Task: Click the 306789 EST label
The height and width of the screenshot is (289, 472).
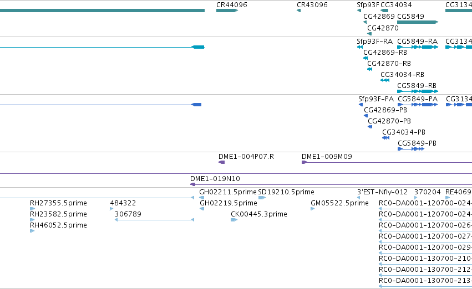Action: coord(128,214)
